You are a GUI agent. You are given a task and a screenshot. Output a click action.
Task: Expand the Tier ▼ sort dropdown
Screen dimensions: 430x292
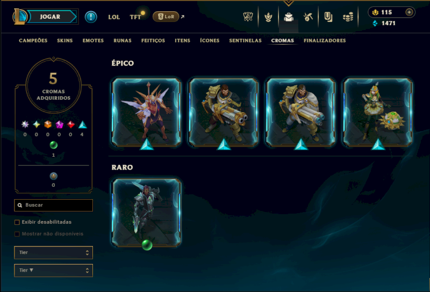pyautogui.click(x=53, y=271)
